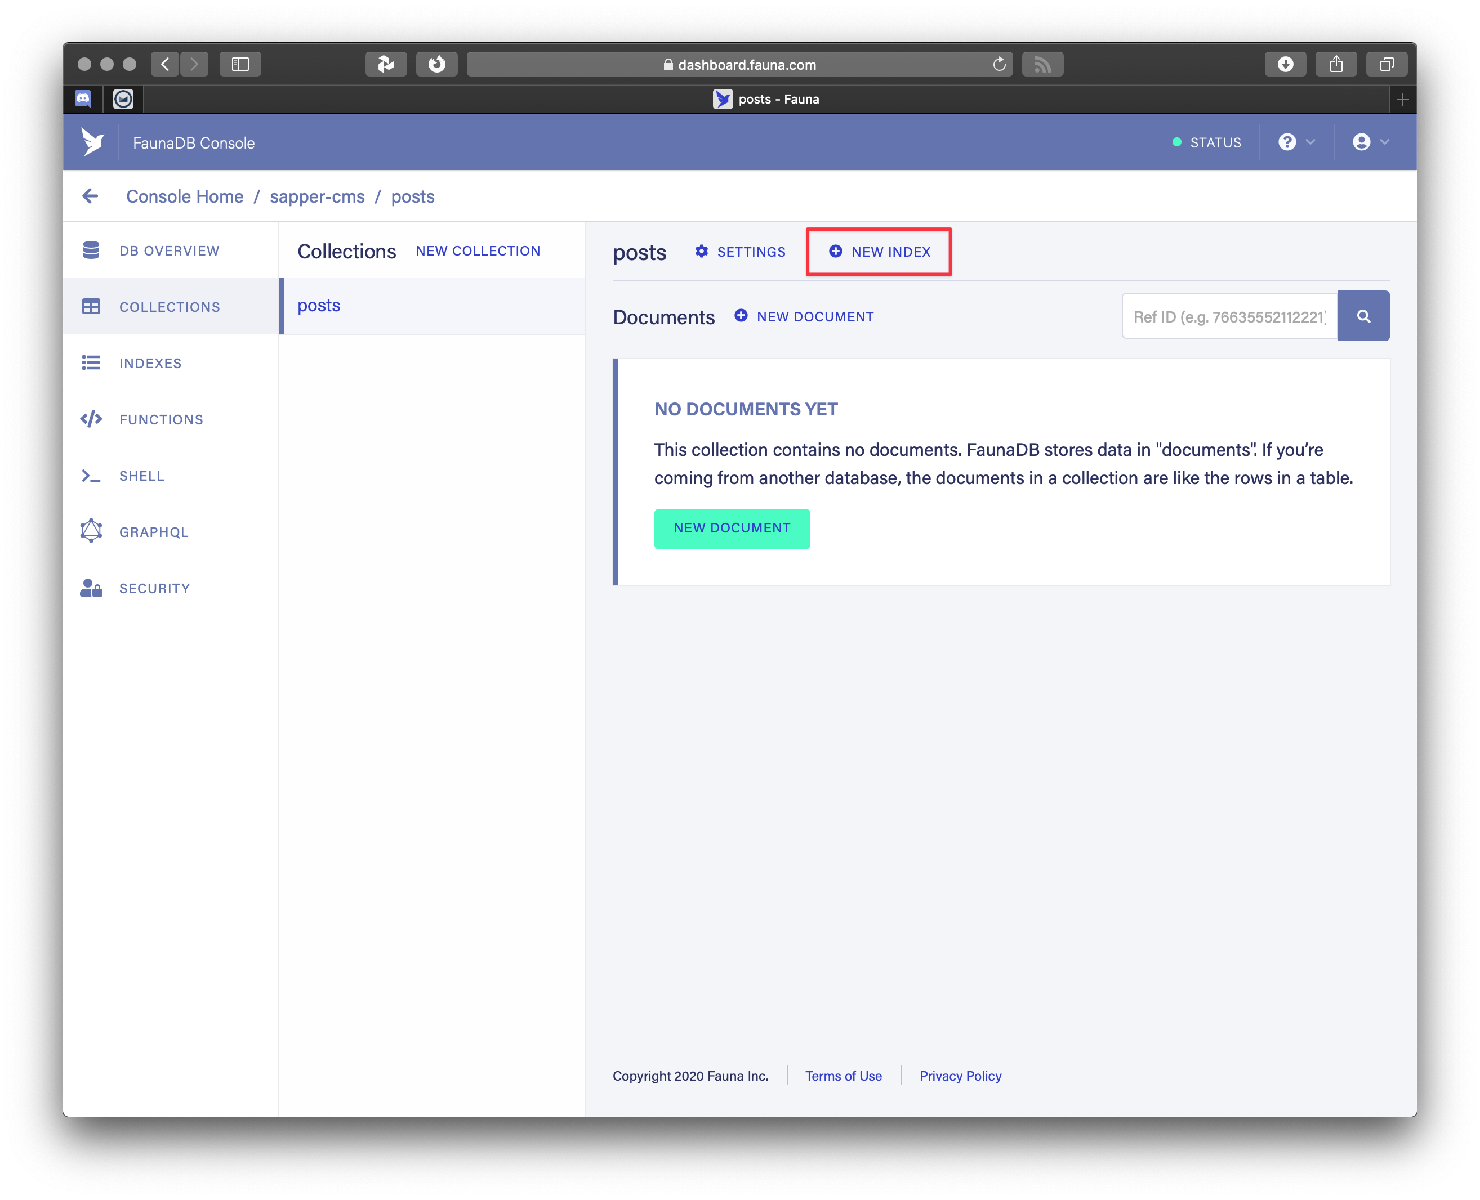Image resolution: width=1480 pixels, height=1200 pixels.
Task: Click the plus icon beside New Document
Action: [x=741, y=315]
